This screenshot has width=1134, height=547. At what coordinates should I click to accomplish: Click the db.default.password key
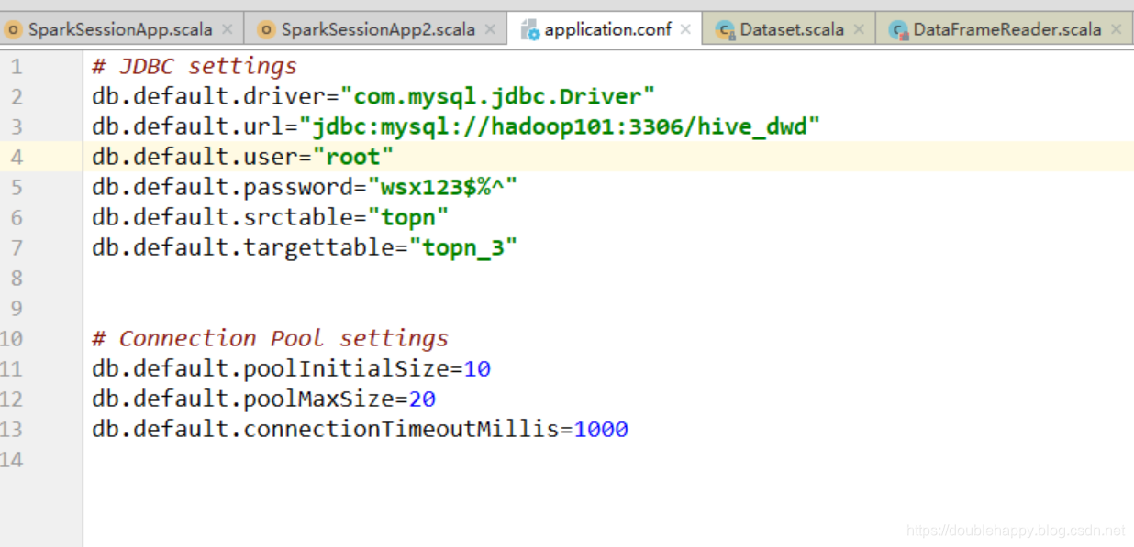tap(223, 187)
